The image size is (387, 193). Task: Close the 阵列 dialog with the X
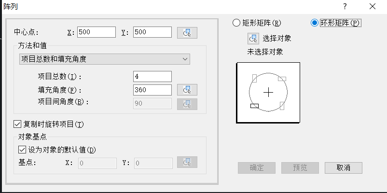[372, 6]
